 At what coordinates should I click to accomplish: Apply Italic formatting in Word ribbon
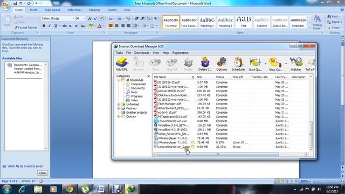[50, 26]
